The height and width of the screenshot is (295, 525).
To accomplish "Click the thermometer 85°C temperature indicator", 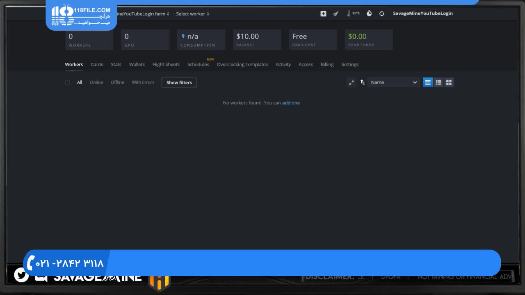I will coord(353,14).
